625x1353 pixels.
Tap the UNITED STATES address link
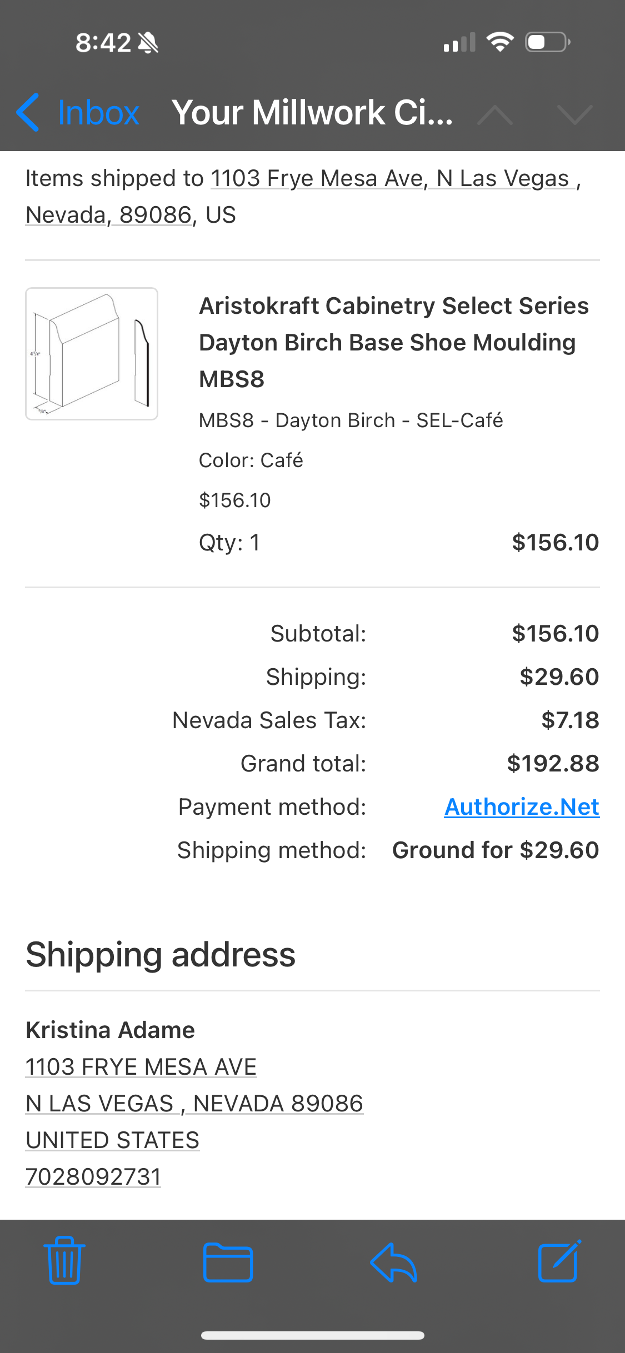[113, 1140]
